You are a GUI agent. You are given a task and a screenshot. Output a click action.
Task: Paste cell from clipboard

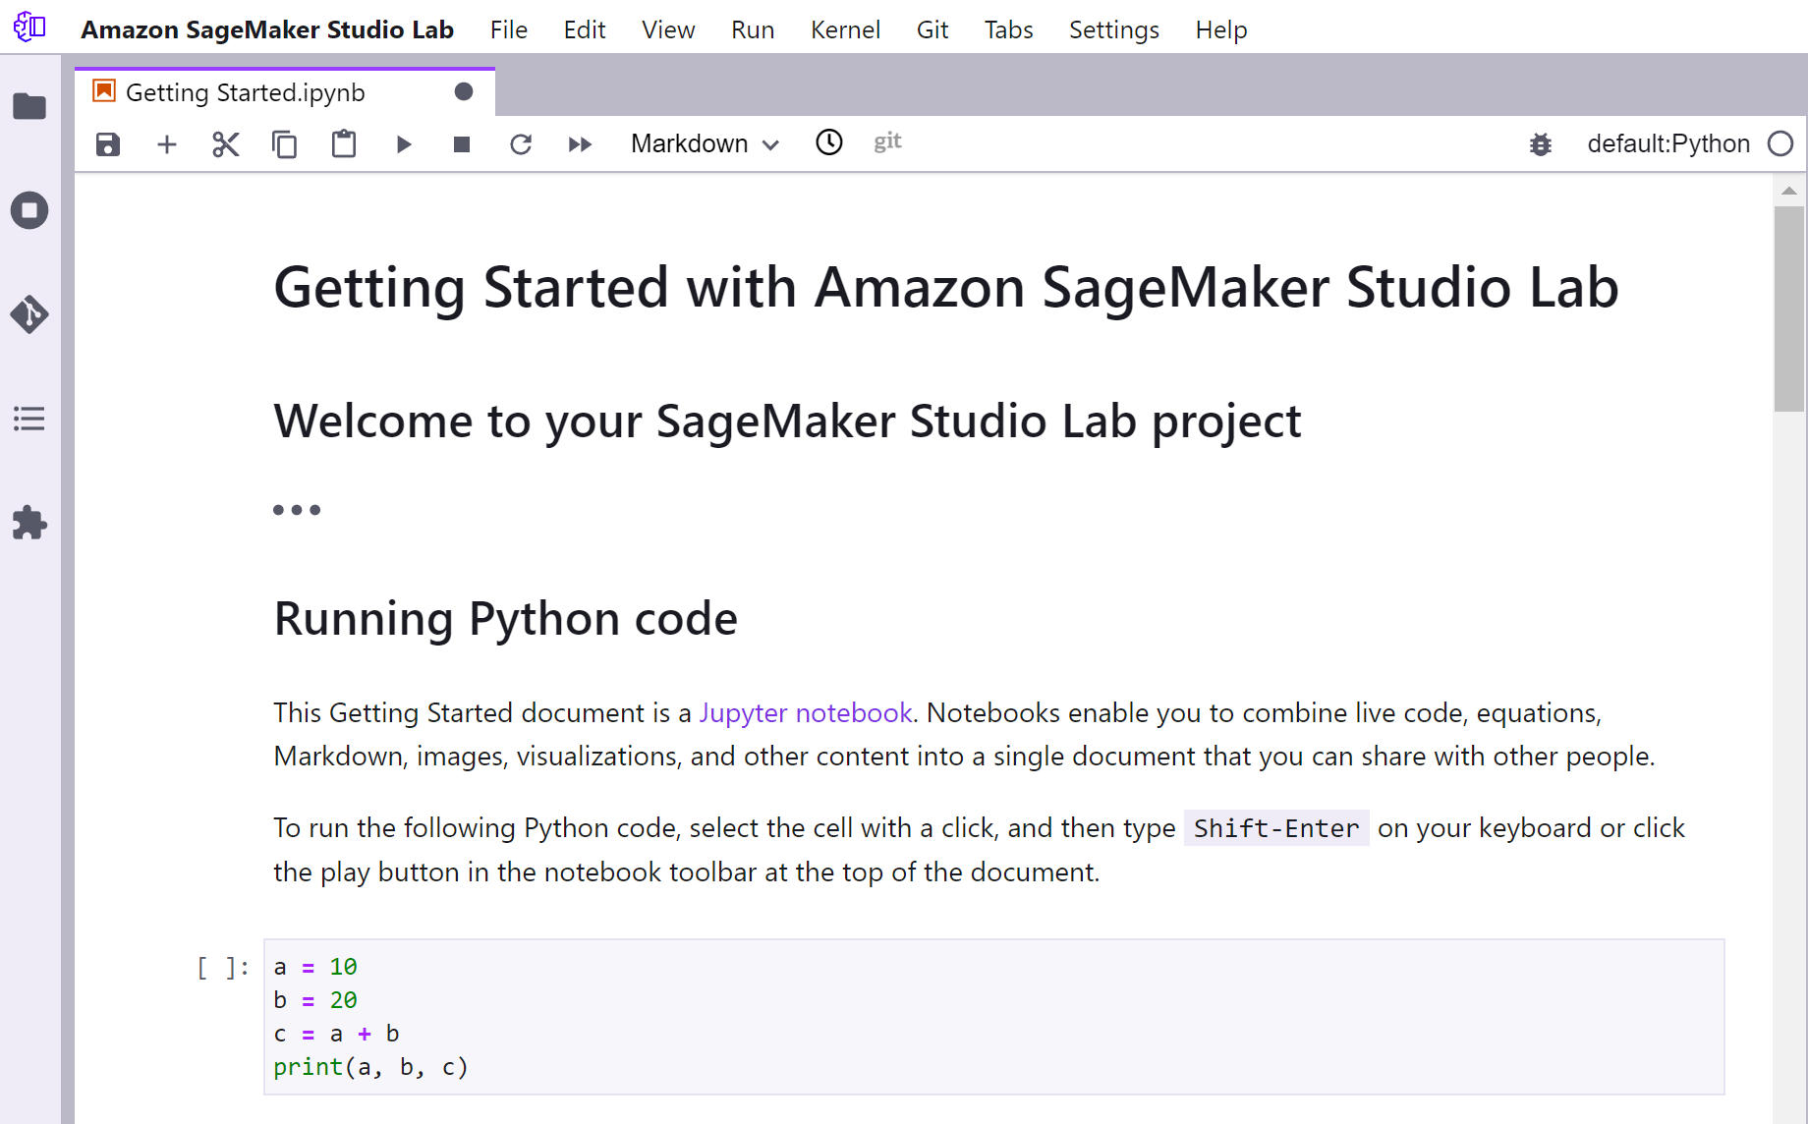coord(344,144)
